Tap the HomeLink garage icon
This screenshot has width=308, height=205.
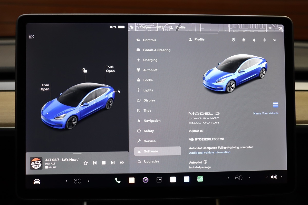[x=244, y=40]
